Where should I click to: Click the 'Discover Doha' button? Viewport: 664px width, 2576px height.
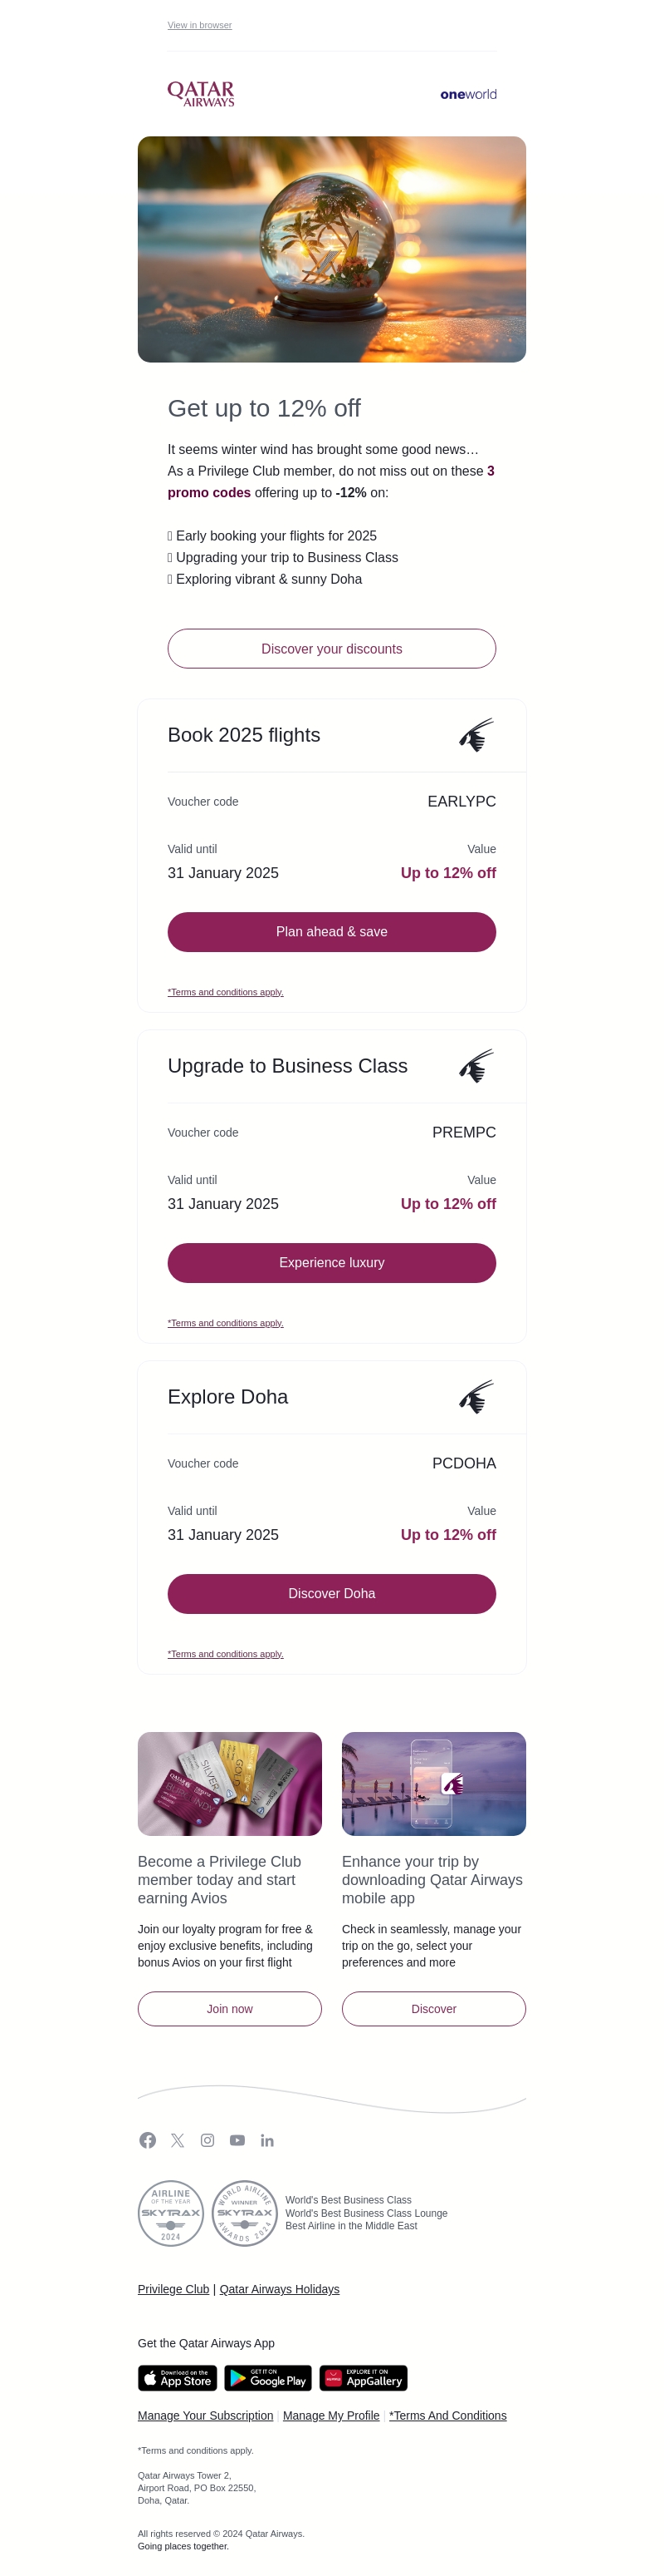(x=331, y=1594)
